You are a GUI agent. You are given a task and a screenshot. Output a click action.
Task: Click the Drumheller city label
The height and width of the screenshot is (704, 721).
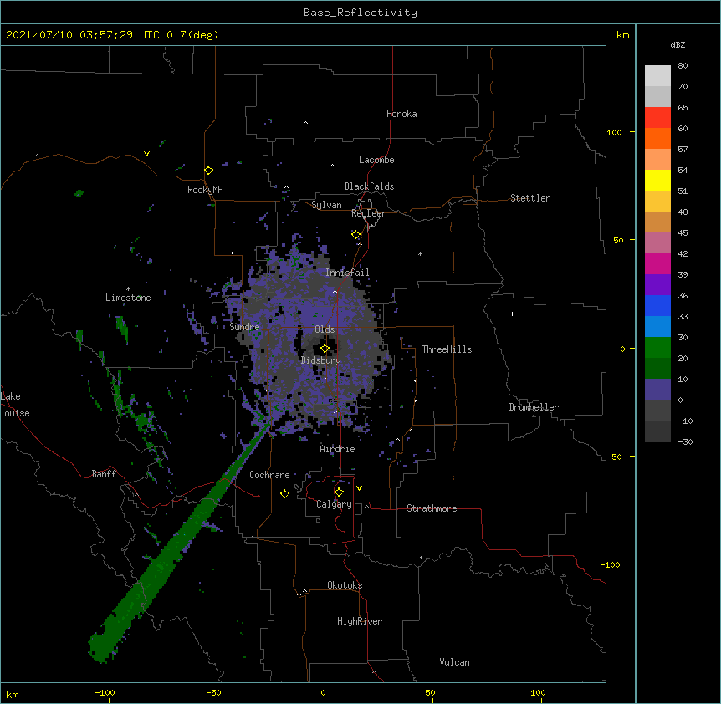534,407
